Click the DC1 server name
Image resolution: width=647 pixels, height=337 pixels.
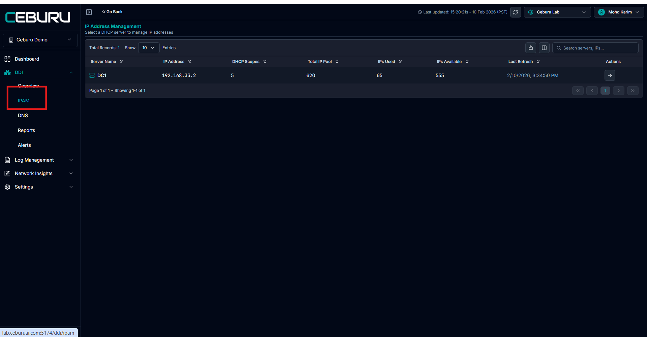102,75
